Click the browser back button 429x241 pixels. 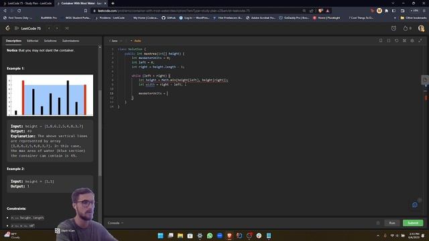coord(5,11)
